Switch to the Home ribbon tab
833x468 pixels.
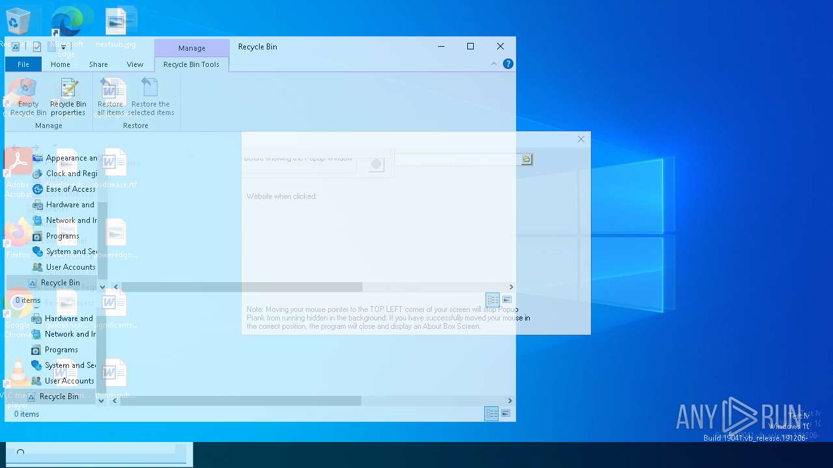(61, 64)
